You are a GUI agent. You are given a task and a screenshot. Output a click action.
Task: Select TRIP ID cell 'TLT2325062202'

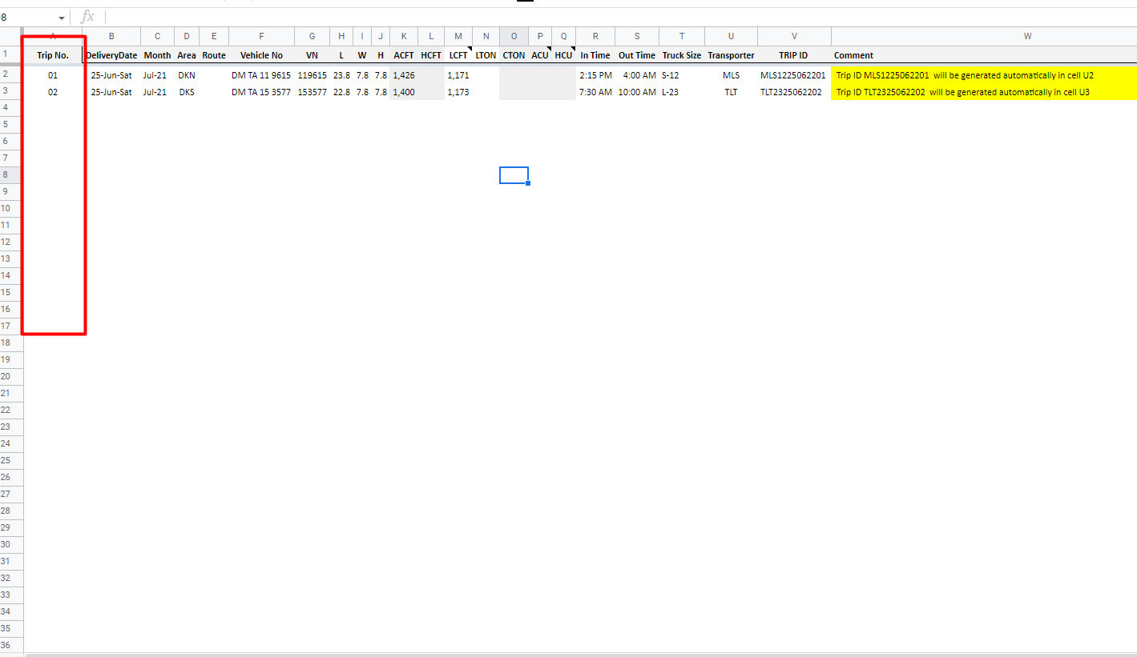tap(794, 92)
